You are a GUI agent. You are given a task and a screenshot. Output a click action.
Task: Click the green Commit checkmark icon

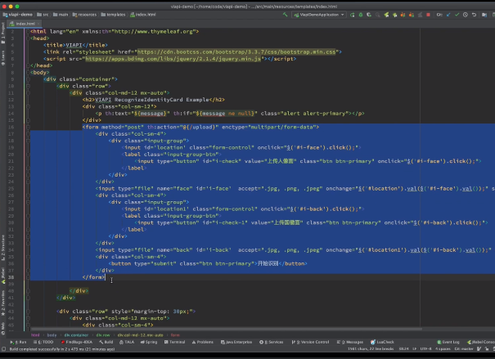click(457, 15)
